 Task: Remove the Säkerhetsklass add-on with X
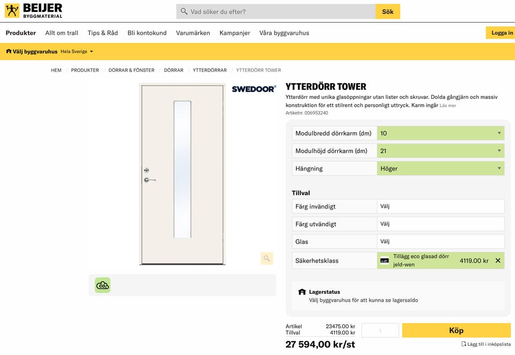(x=498, y=260)
